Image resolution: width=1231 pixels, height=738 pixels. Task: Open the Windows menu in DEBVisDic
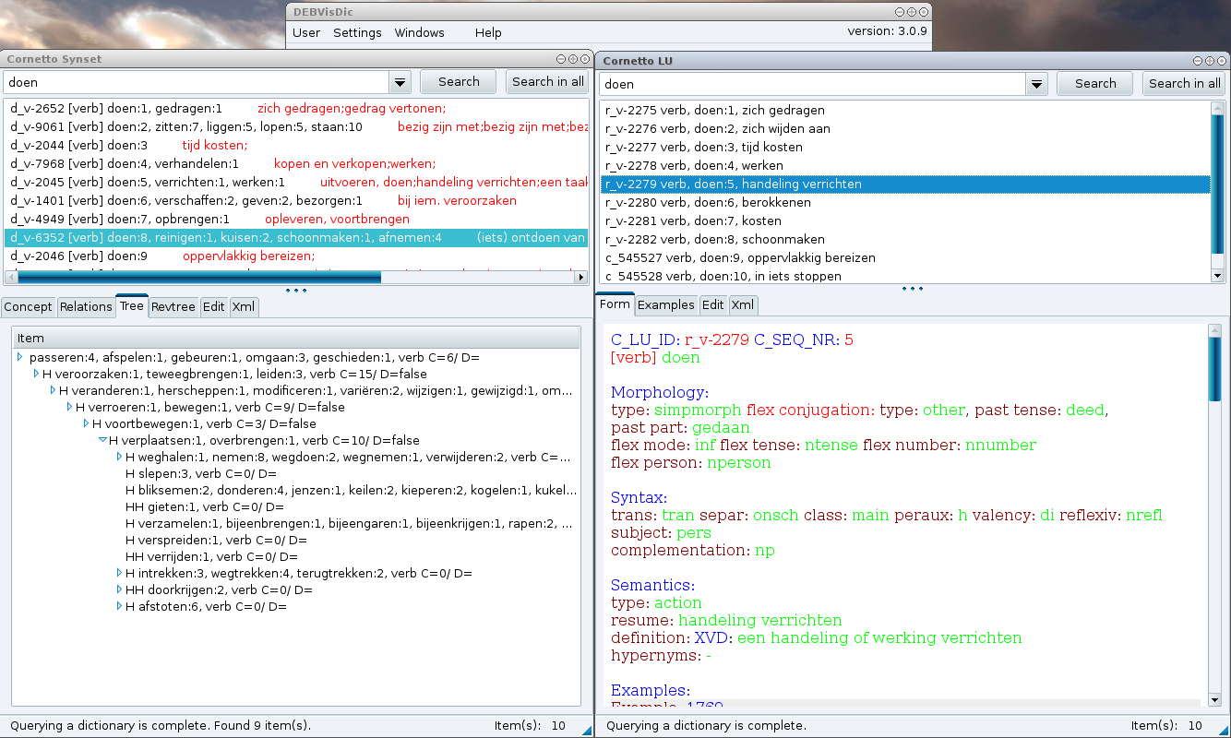click(x=419, y=32)
